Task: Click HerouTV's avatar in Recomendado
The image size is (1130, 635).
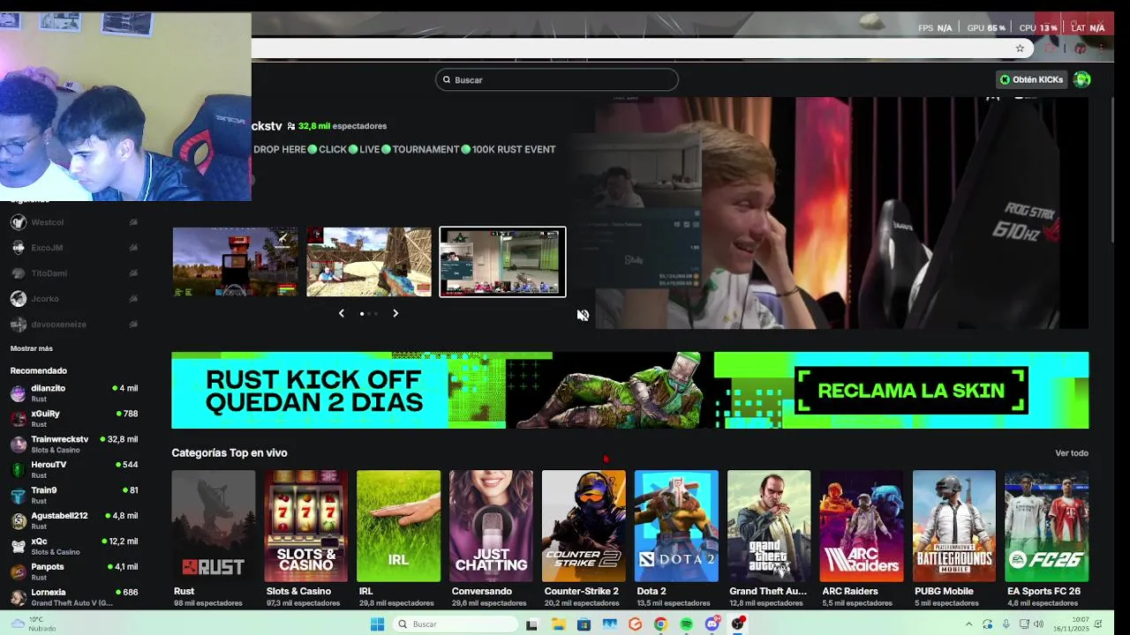Action: pos(18,470)
